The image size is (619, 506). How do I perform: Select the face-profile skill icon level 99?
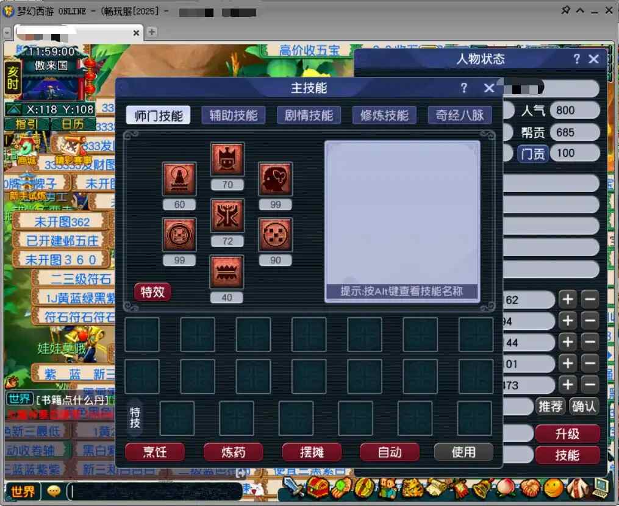tap(276, 179)
